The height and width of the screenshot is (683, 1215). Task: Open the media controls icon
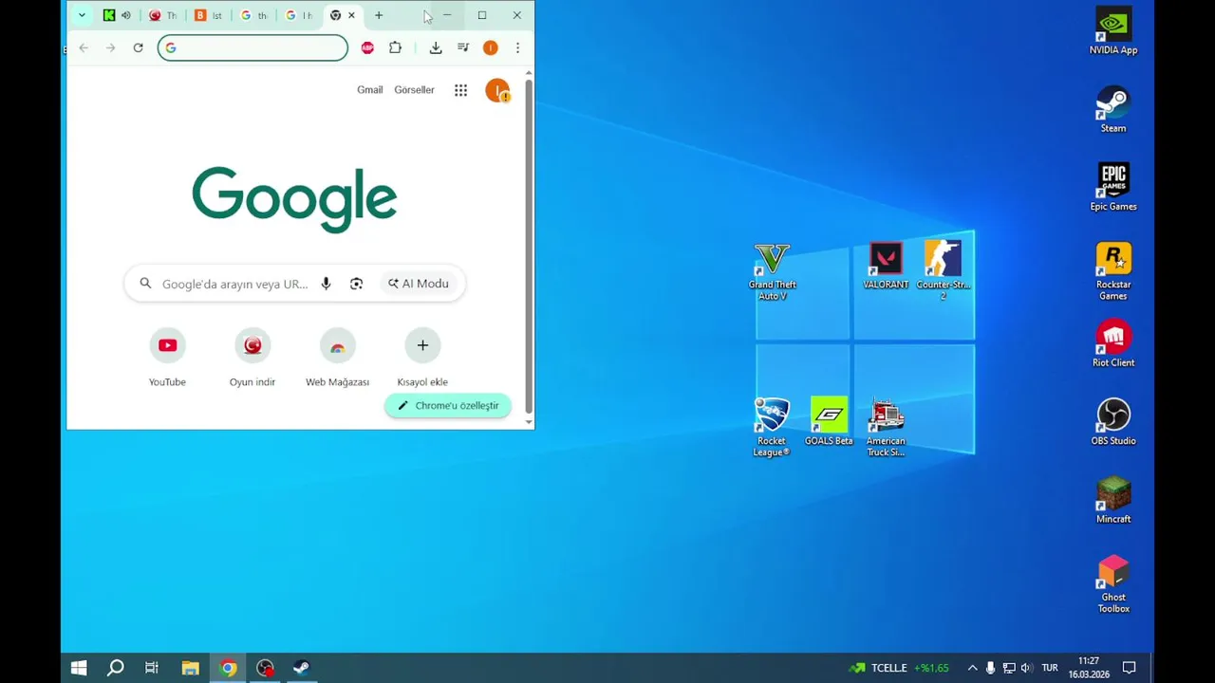(x=463, y=47)
